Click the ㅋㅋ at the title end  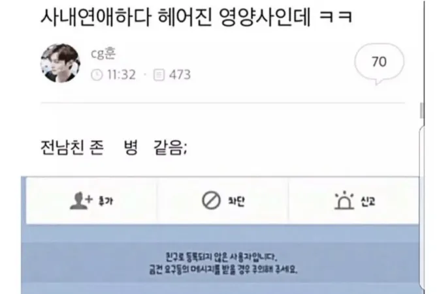coord(336,17)
